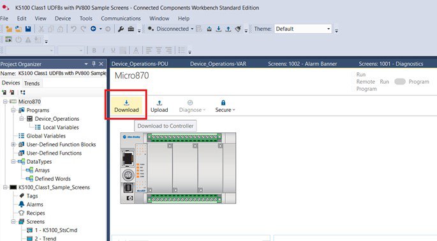Click the Download to controller button
Image resolution: width=437 pixels, height=241 pixels.
tap(126, 106)
